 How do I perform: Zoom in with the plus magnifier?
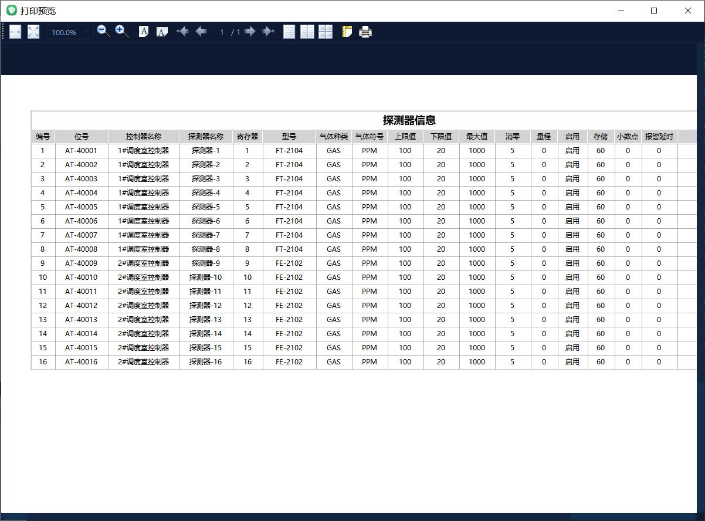click(122, 32)
